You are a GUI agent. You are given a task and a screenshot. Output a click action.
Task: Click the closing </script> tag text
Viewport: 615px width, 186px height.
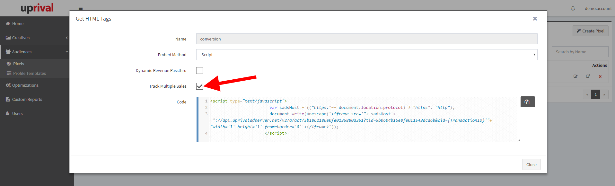pyautogui.click(x=276, y=133)
